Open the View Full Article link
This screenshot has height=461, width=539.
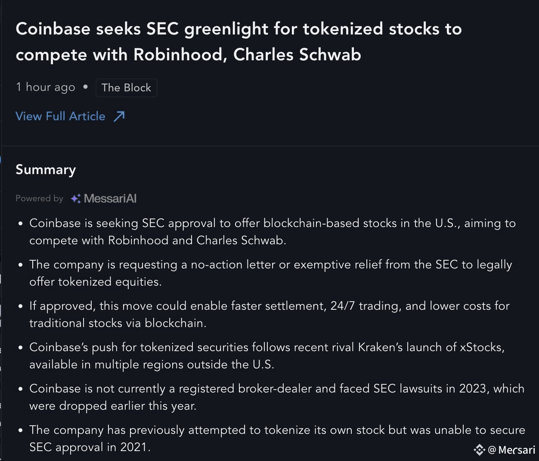(60, 116)
